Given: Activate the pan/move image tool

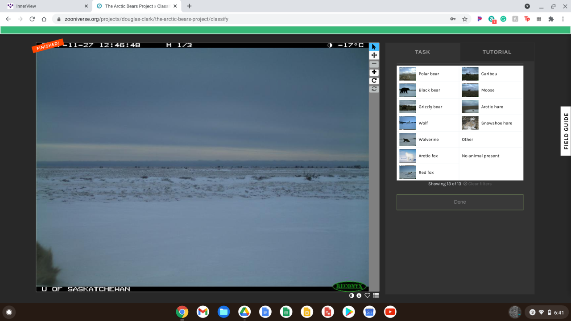Looking at the screenshot, I should tap(374, 55).
